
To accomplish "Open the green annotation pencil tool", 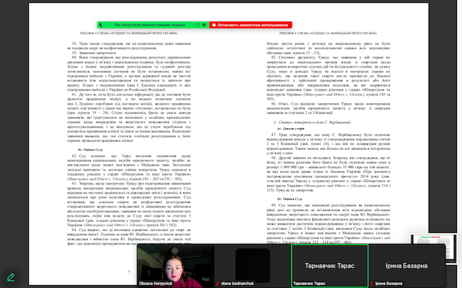I will pos(11,277).
